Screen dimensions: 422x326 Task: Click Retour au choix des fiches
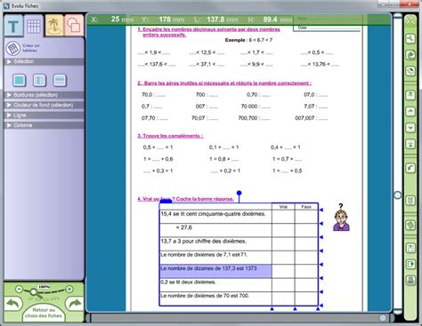point(44,313)
